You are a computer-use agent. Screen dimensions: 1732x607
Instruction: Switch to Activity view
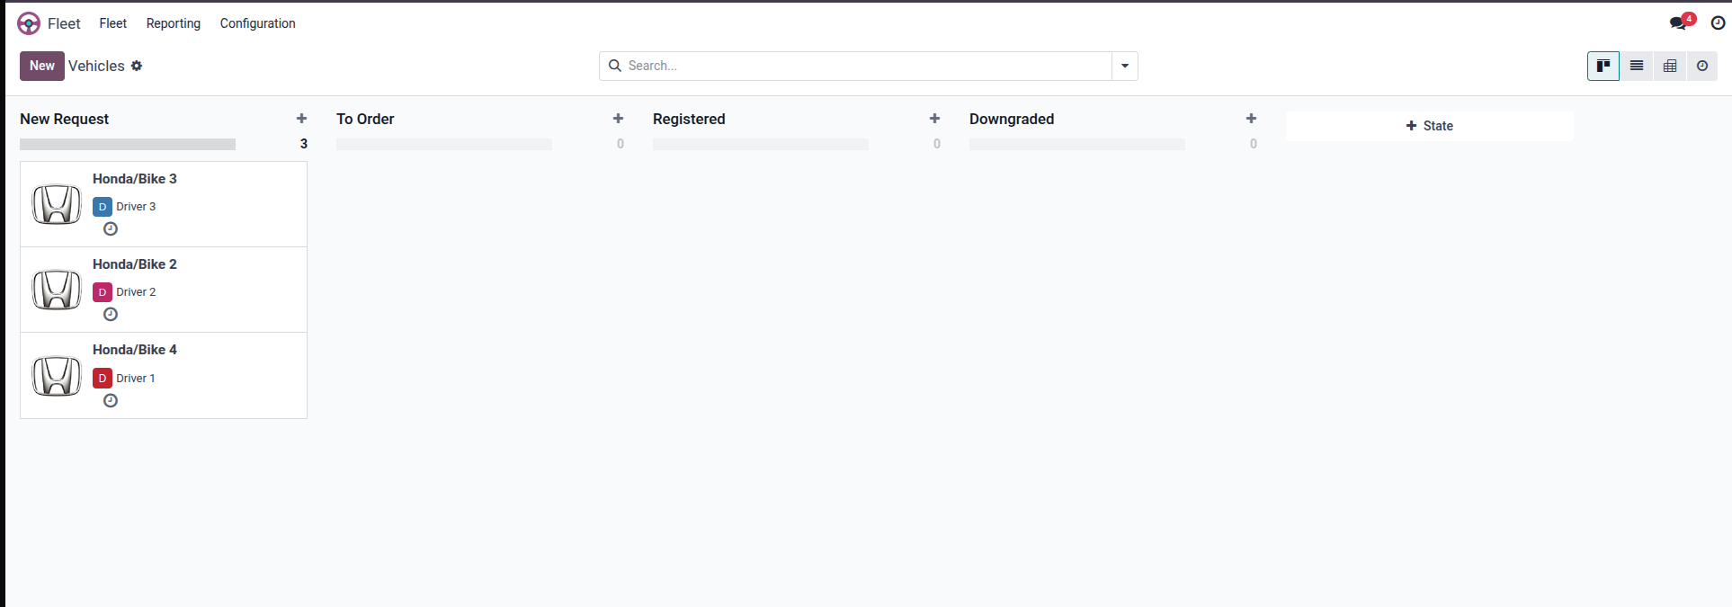click(1702, 66)
